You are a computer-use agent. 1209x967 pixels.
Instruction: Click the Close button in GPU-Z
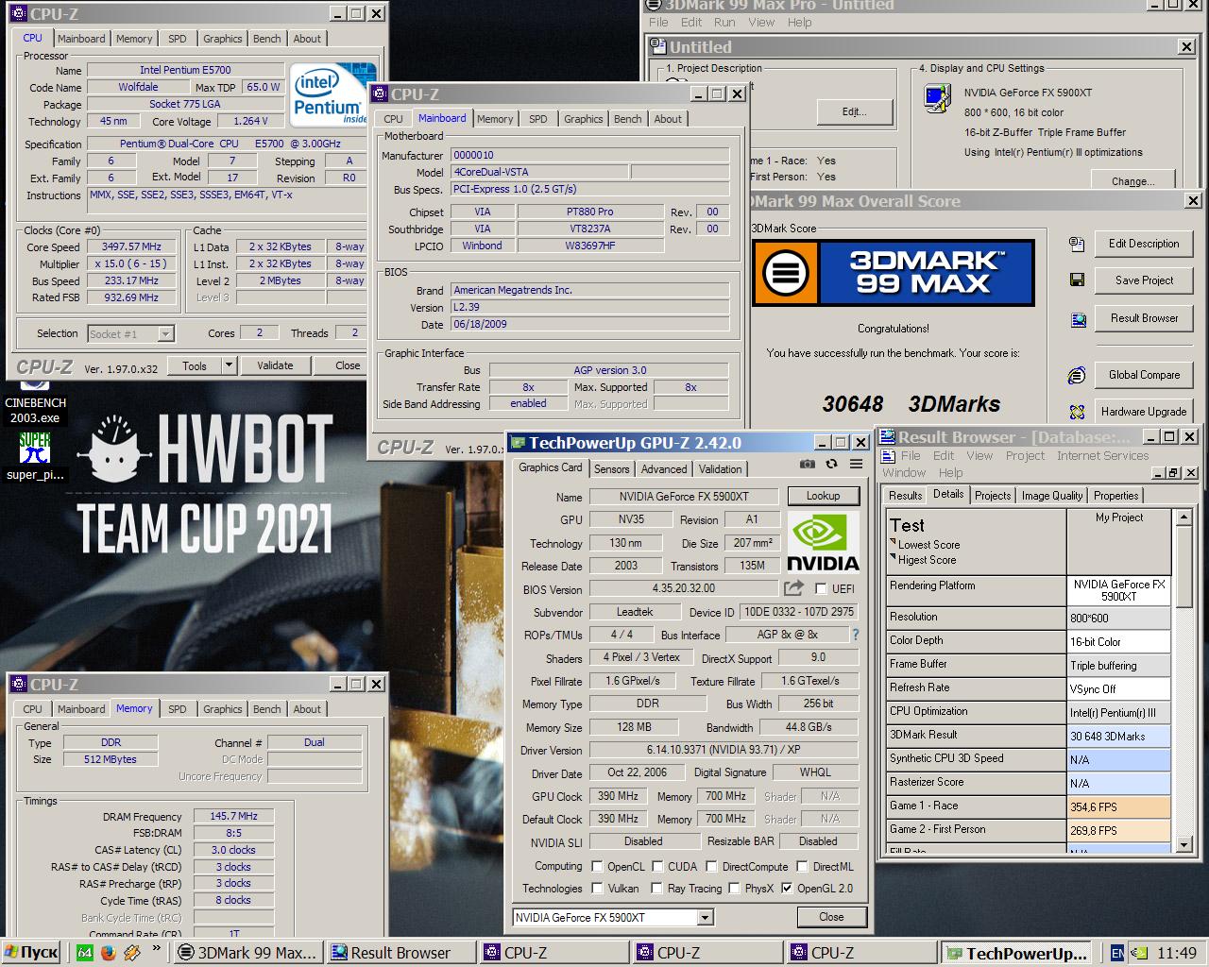click(x=830, y=917)
